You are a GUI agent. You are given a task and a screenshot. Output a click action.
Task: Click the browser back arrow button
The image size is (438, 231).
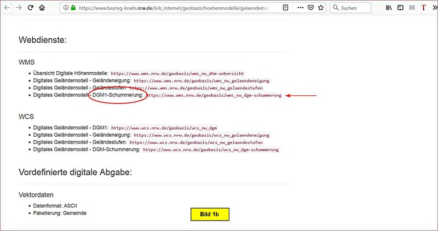click(x=7, y=8)
